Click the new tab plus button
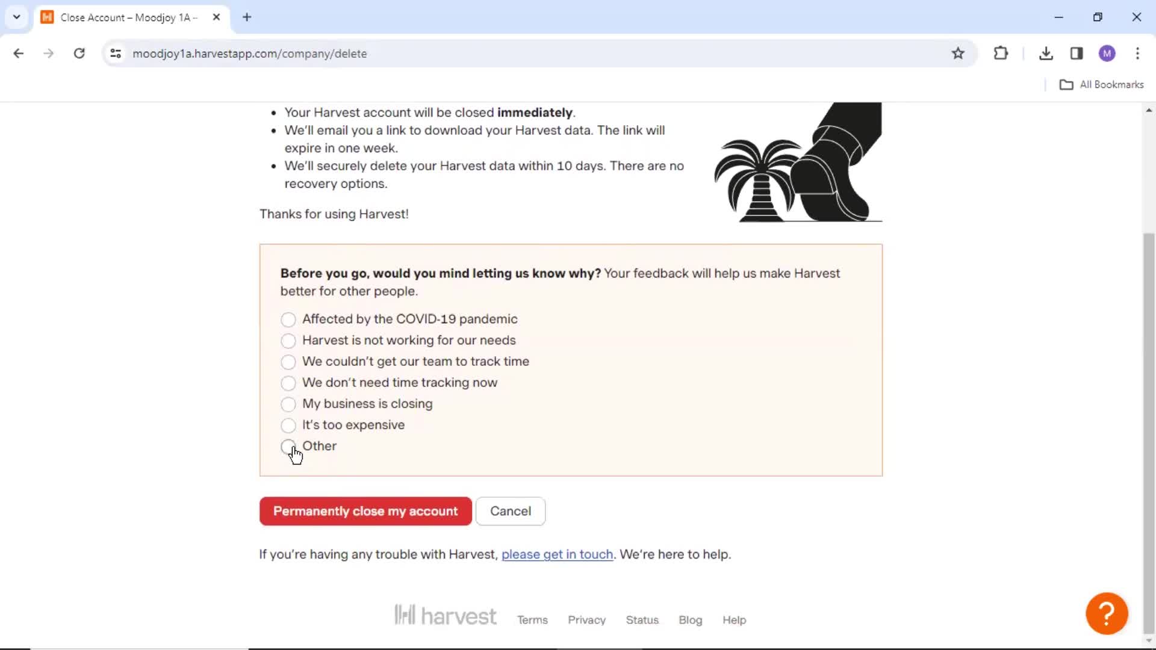1156x650 pixels. click(247, 17)
